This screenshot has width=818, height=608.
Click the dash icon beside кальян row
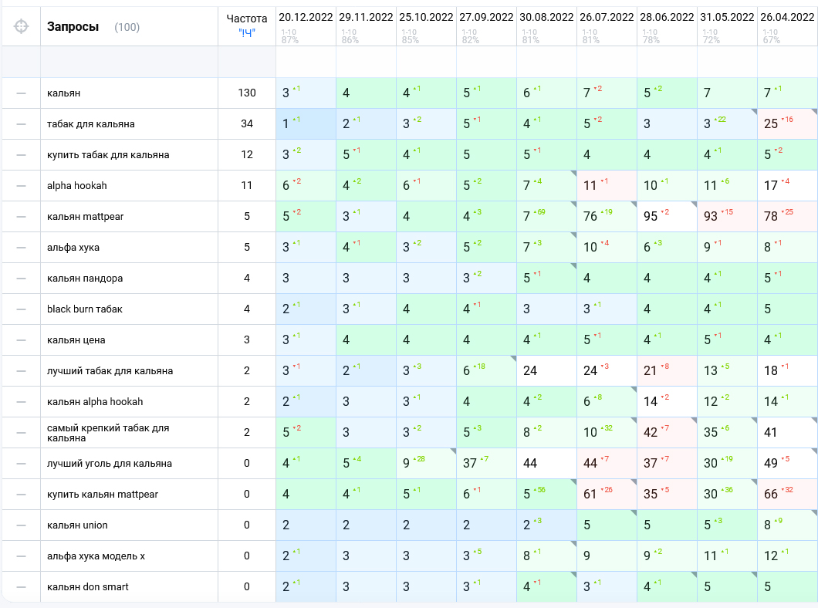(21, 93)
